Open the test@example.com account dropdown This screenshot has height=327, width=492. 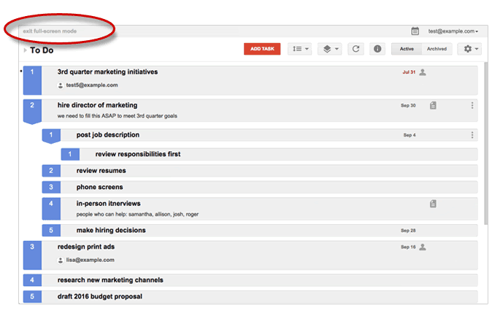point(453,31)
